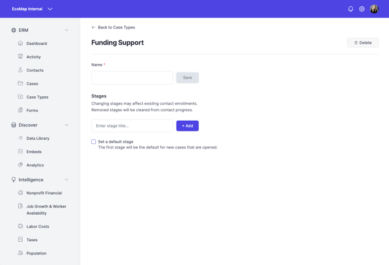The image size is (389, 265).
Task: Click the Forms document icon
Action: click(x=20, y=110)
